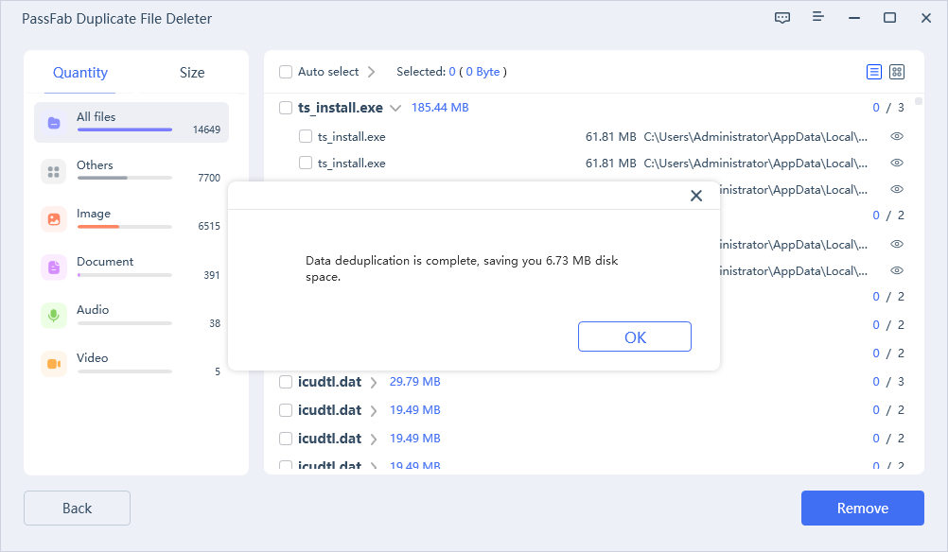Check the ts_install.exe group checkbox
This screenshot has width=948, height=552.
[x=286, y=108]
